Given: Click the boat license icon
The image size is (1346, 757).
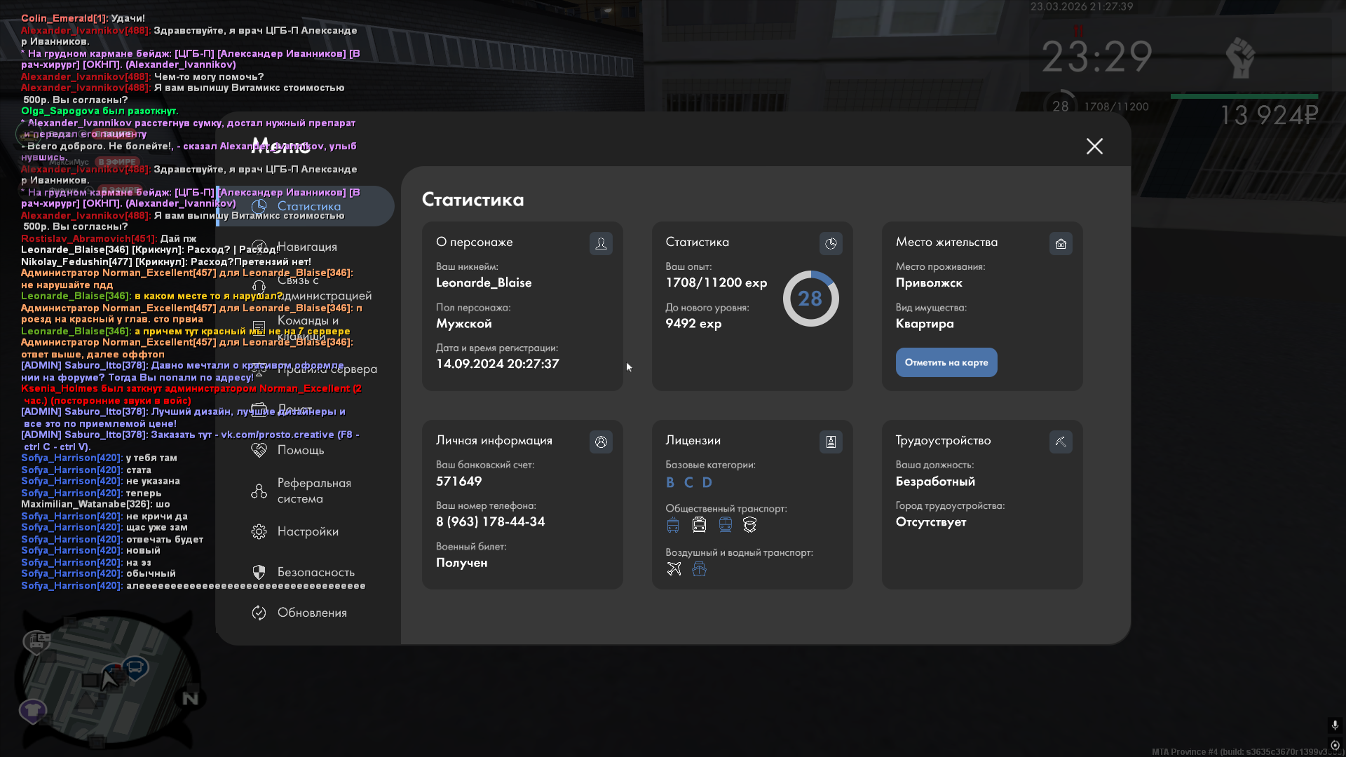Looking at the screenshot, I should click(699, 569).
